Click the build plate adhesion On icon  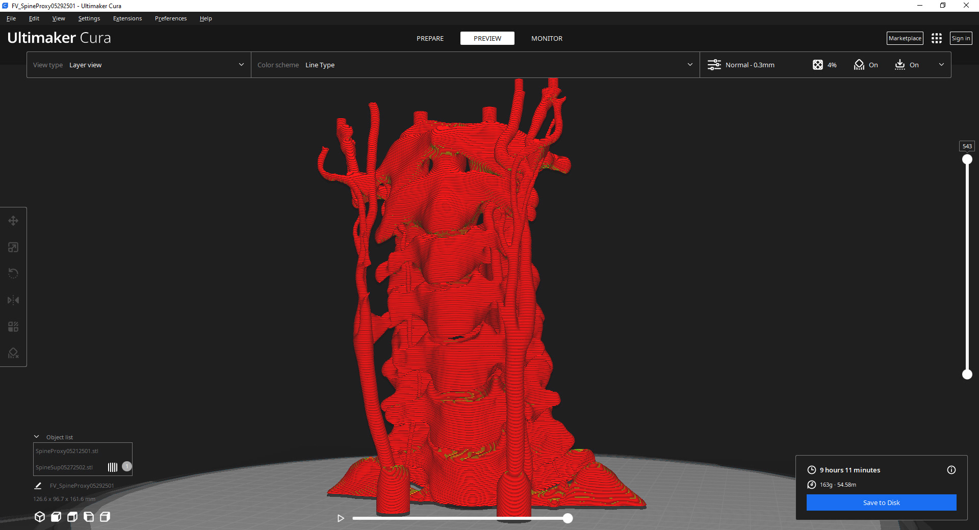[x=900, y=65]
